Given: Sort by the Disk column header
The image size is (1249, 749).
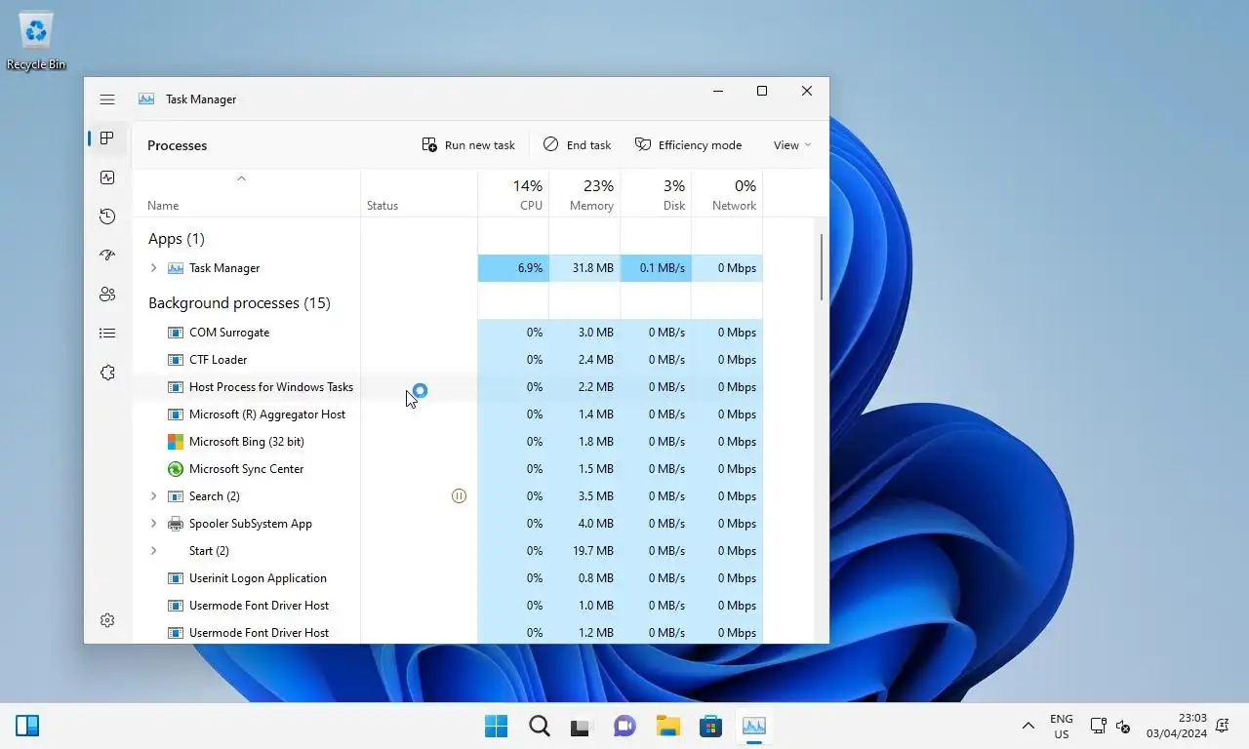Looking at the screenshot, I should (656, 194).
